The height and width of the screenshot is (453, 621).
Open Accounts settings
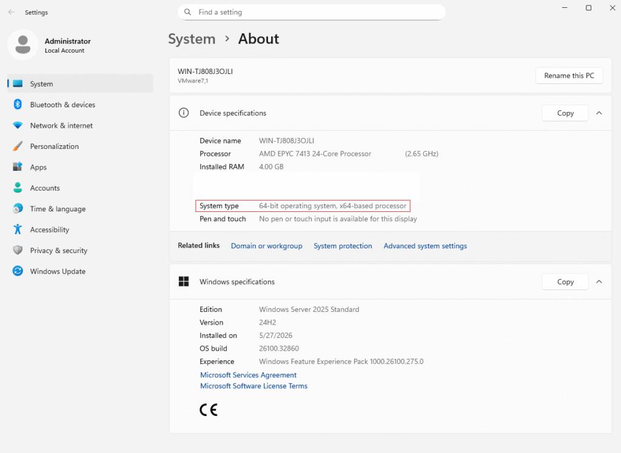click(45, 188)
